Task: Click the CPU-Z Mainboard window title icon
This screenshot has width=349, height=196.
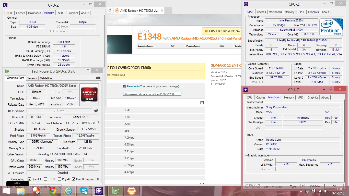Action: pyautogui.click(x=246, y=90)
